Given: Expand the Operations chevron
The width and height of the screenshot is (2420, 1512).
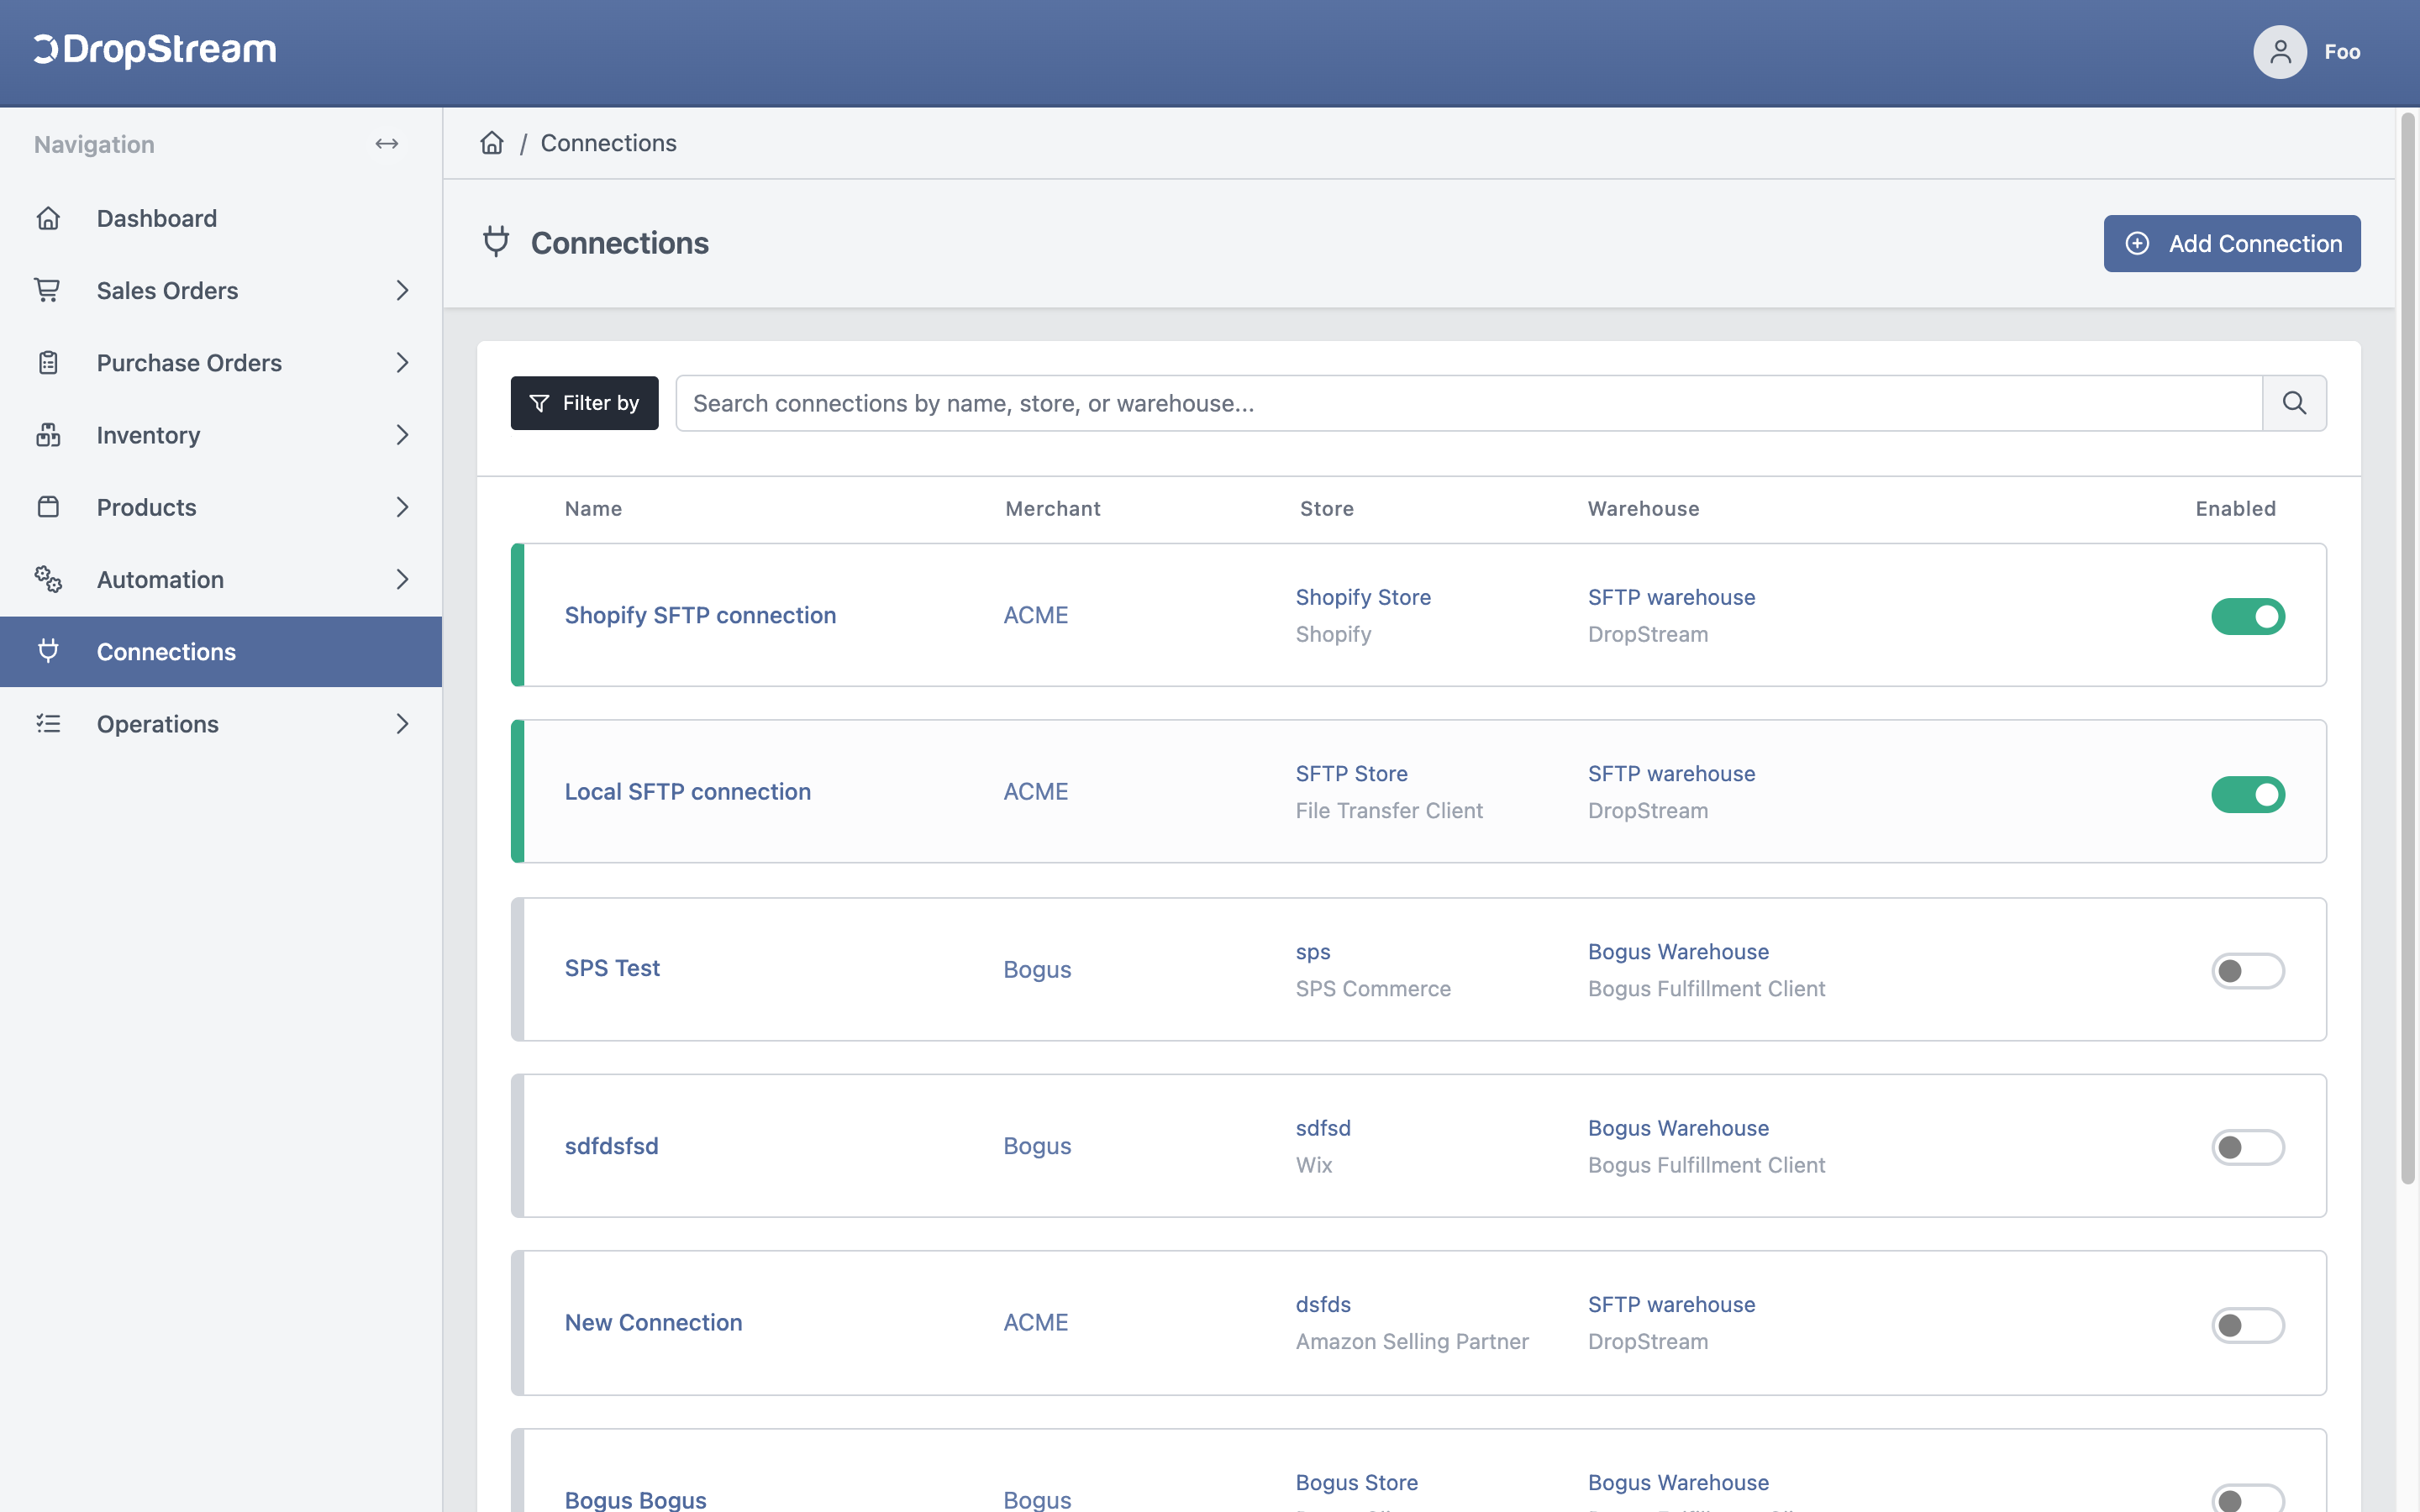Looking at the screenshot, I should (x=402, y=723).
